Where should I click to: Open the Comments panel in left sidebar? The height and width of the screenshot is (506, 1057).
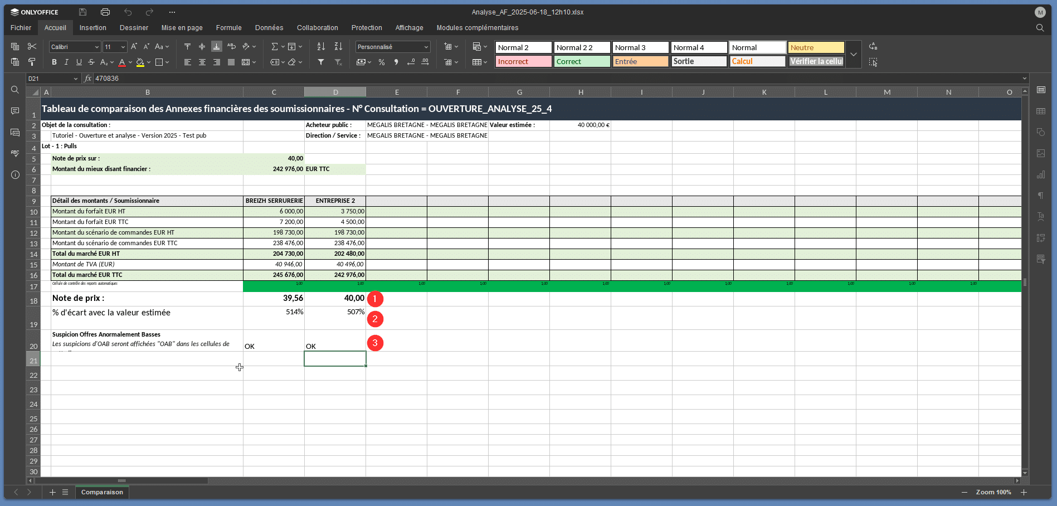(x=15, y=111)
